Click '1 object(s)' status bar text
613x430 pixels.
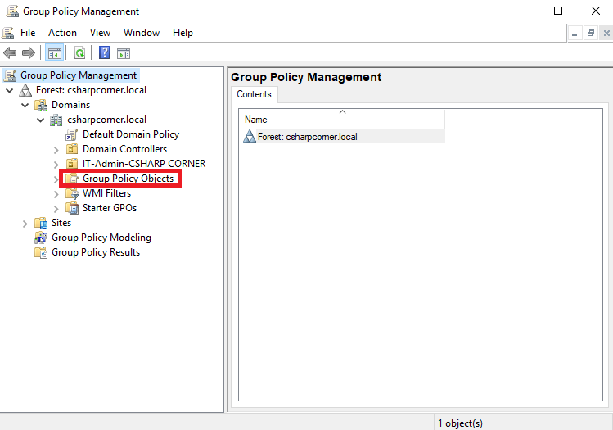tap(461, 423)
